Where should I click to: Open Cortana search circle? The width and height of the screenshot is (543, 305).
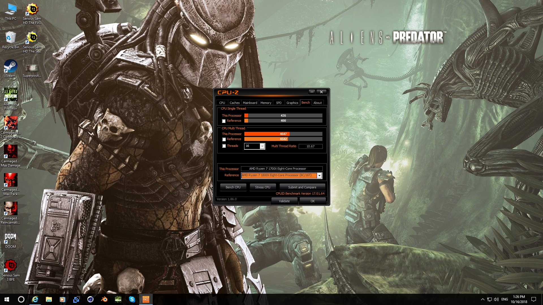pos(21,299)
